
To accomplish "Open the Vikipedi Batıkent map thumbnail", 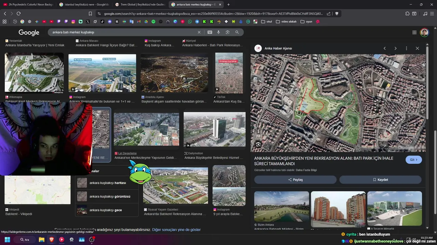I will click(38, 190).
